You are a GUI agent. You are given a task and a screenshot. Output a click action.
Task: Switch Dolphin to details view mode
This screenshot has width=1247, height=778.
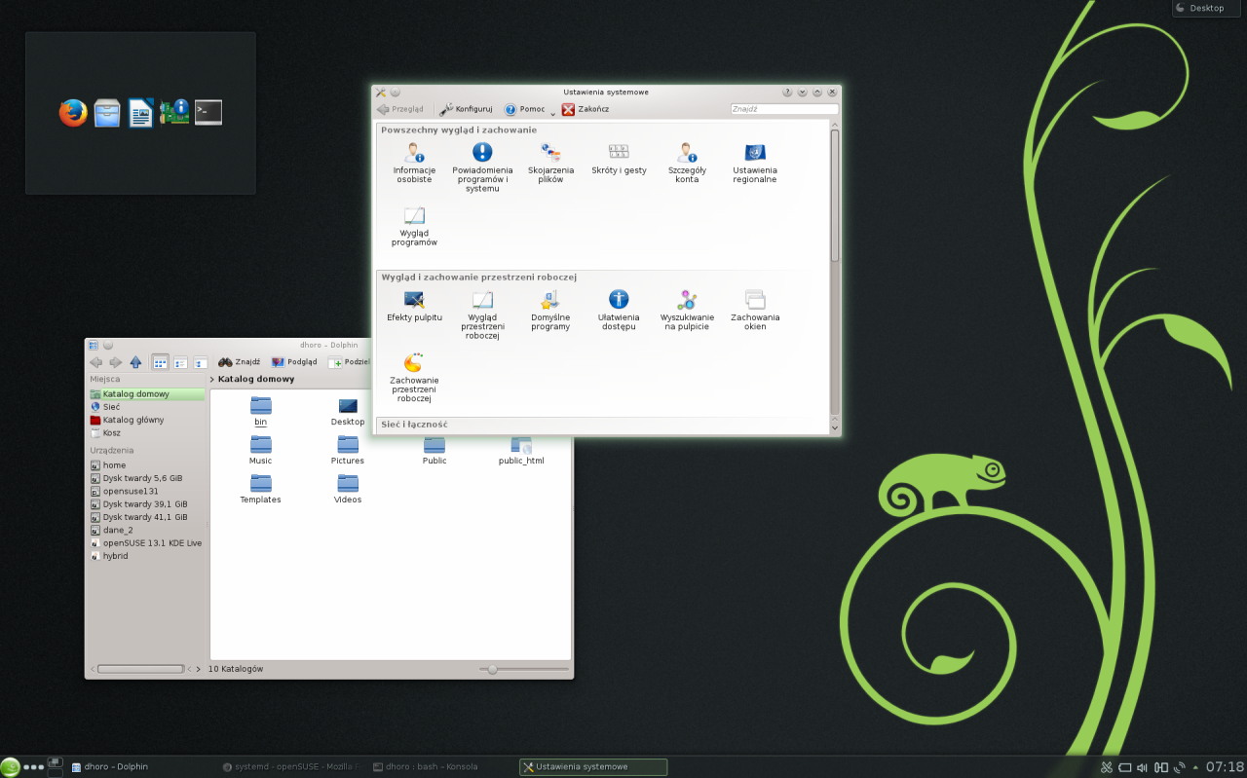click(201, 362)
